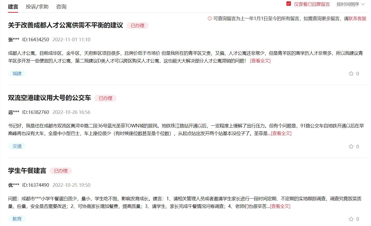Click the star count zero on the bus post
The width and height of the screenshot is (371, 226).
click(x=357, y=146)
